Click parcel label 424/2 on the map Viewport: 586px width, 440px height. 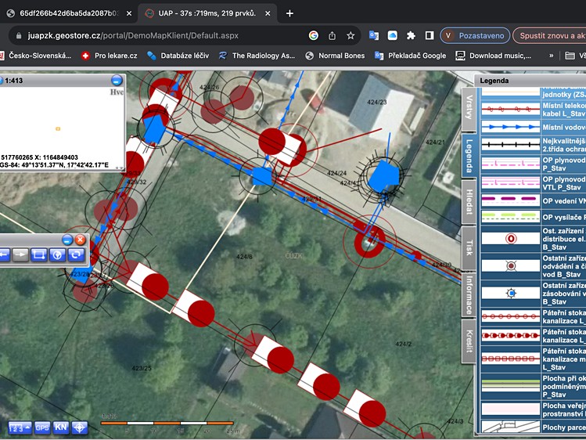point(403,344)
